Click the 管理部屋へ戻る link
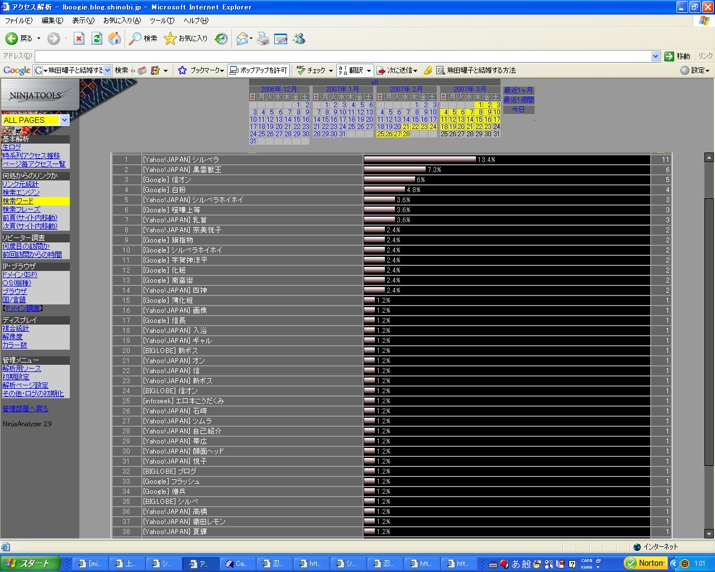This screenshot has width=715, height=572. (25, 409)
